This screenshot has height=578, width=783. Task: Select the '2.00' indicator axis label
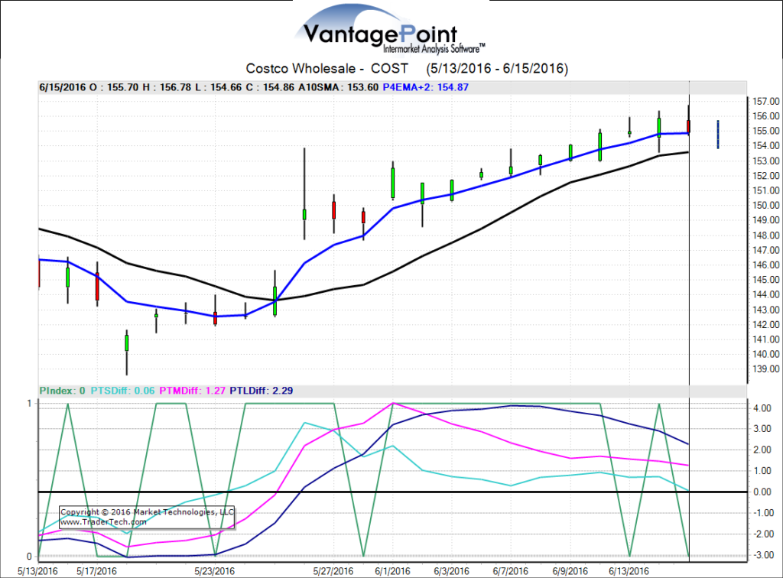[762, 450]
